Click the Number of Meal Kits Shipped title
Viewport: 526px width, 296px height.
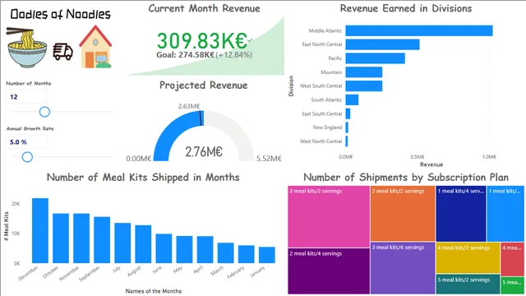(x=143, y=178)
